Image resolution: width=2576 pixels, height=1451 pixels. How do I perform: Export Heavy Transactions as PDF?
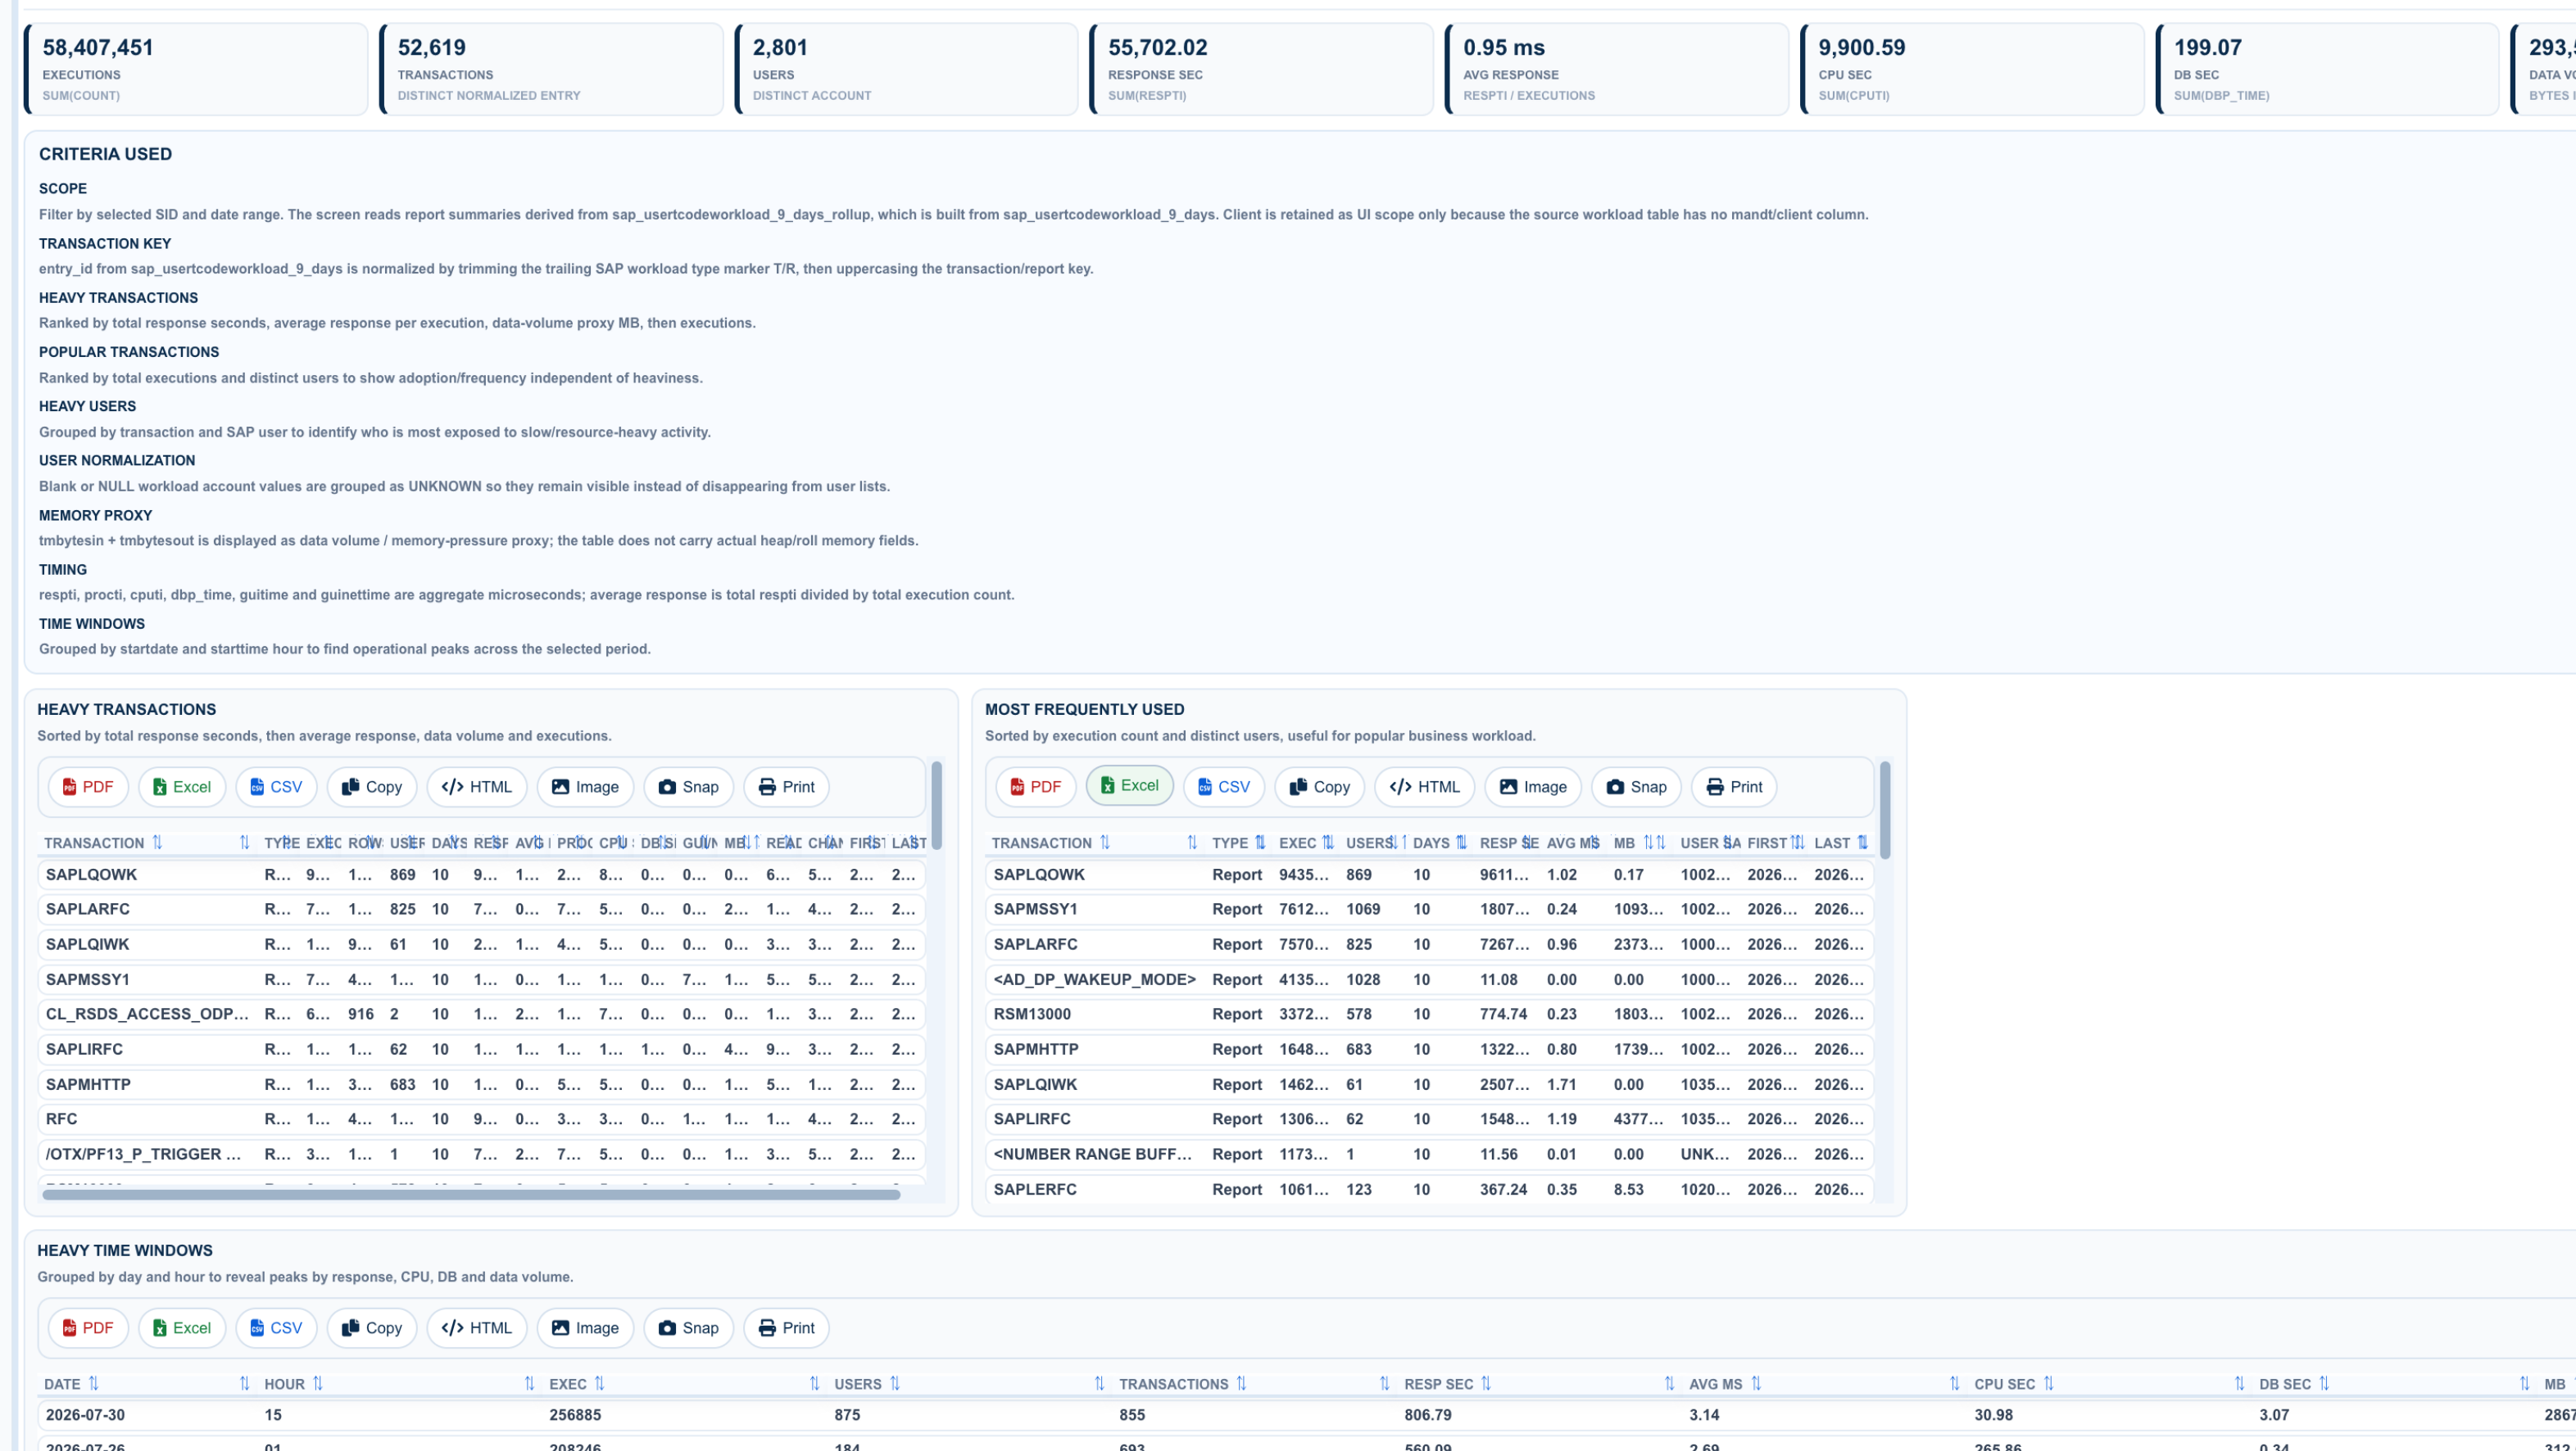point(88,786)
